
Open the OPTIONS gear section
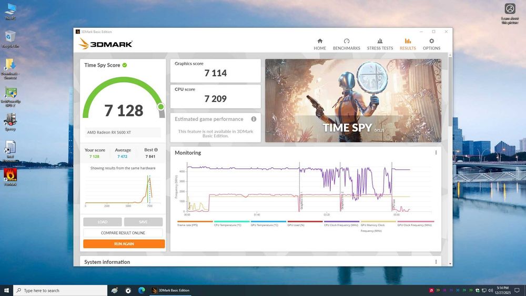(431, 44)
